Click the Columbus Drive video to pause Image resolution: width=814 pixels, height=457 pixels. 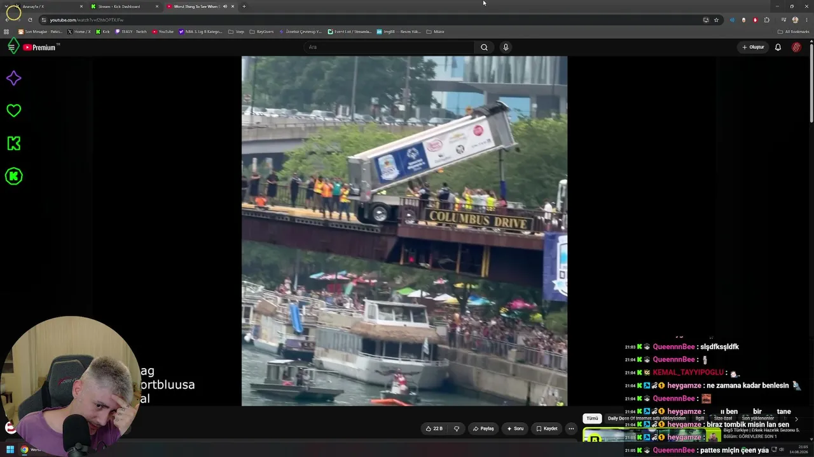click(404, 231)
